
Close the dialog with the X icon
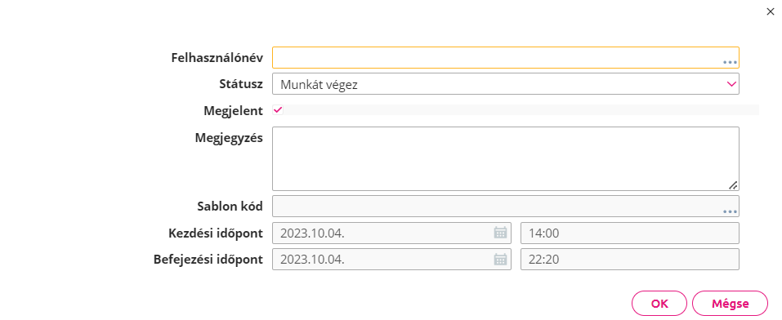coord(770,12)
